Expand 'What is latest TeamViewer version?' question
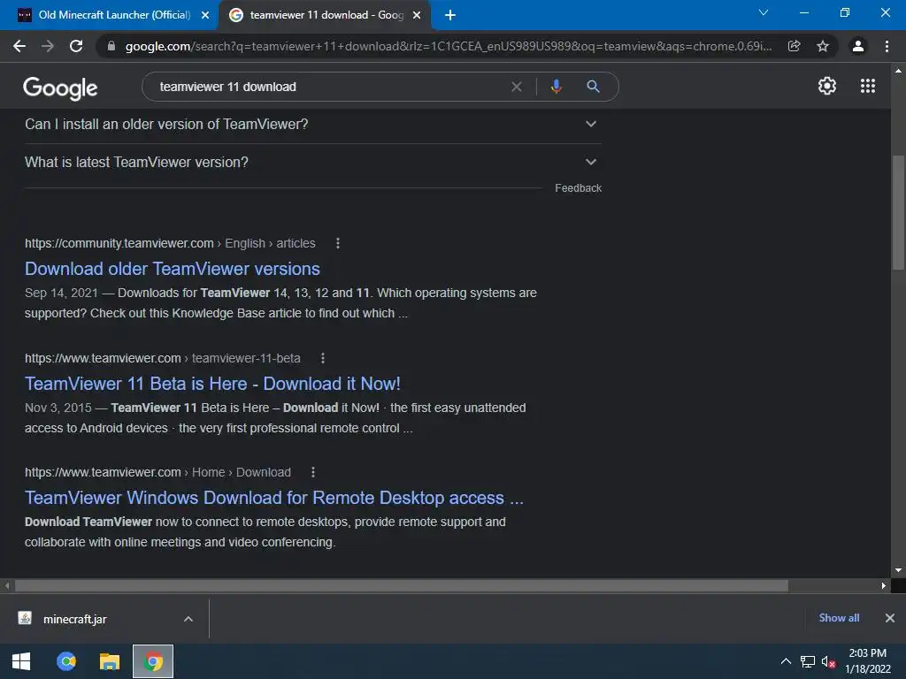 [x=312, y=163]
